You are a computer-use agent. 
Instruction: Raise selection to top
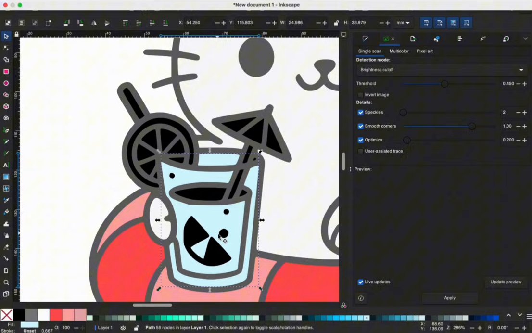tap(125, 23)
